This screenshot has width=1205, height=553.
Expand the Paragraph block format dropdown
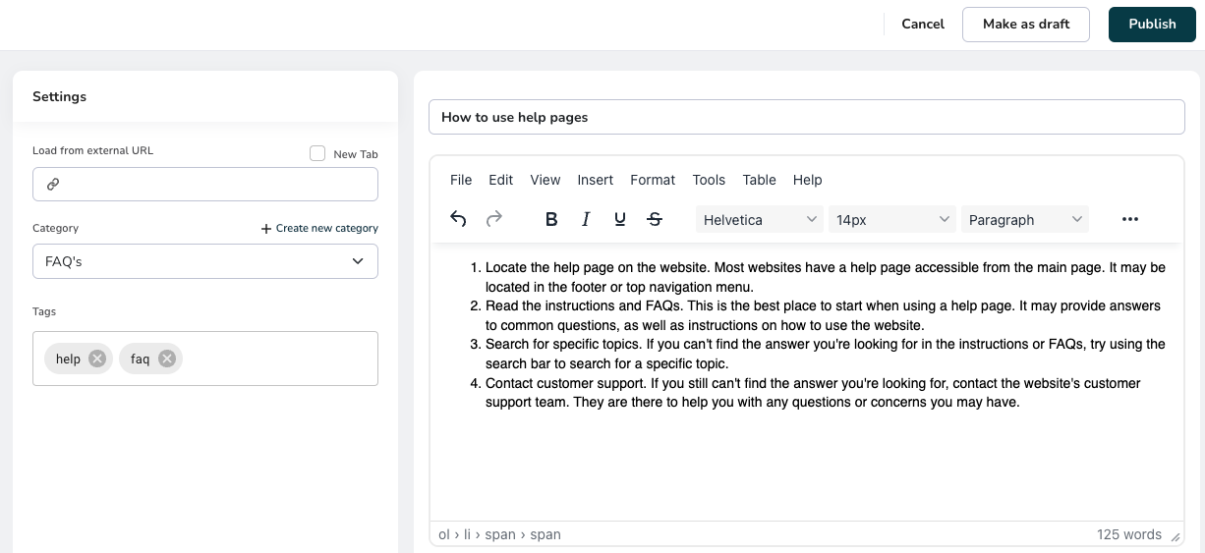(1025, 219)
